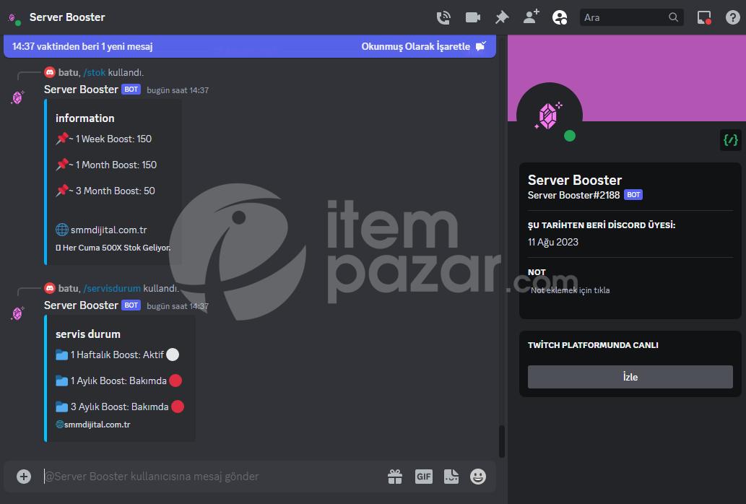The height and width of the screenshot is (504, 746).
Task: Click the batu username on servisdurum reply
Action: pyautogui.click(x=68, y=289)
